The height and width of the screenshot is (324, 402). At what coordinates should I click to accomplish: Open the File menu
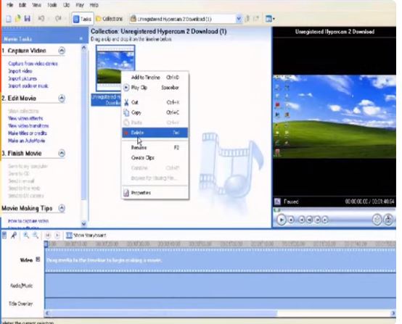(9, 5)
